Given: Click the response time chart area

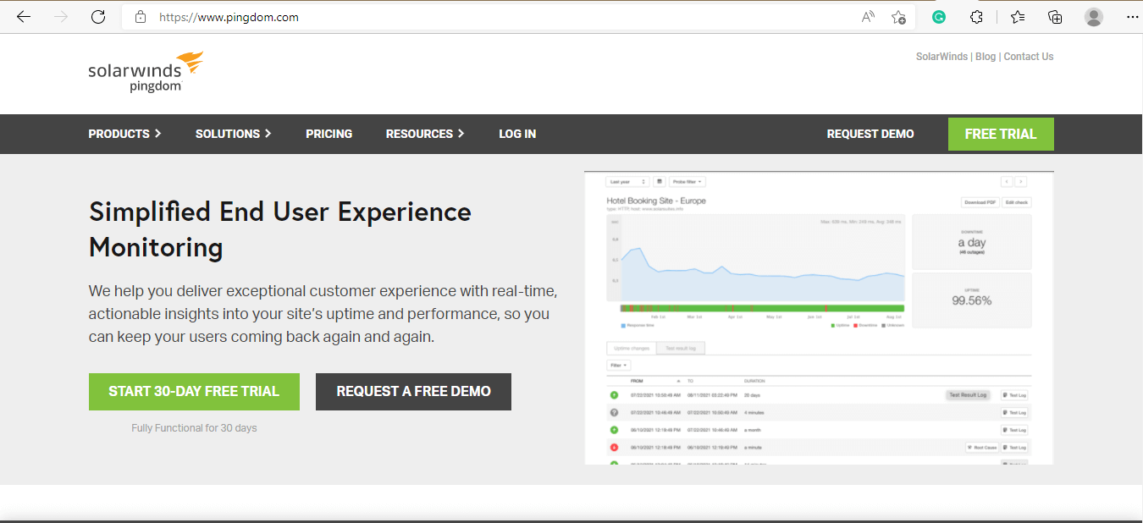Looking at the screenshot, I should (x=755, y=258).
